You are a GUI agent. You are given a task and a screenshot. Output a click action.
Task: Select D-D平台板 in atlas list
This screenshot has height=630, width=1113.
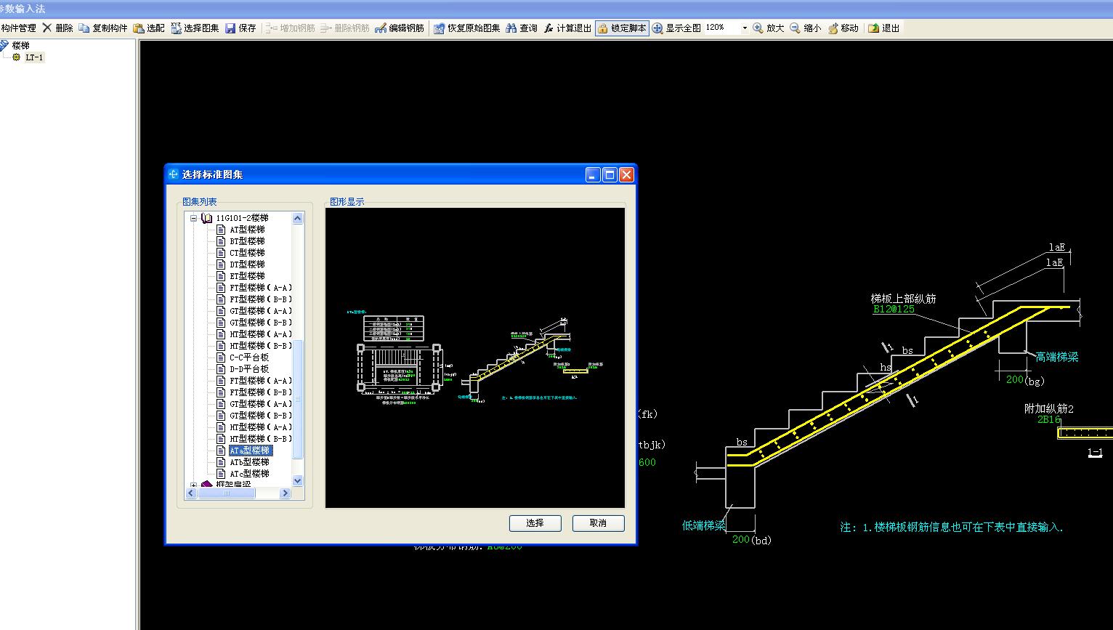click(x=249, y=369)
